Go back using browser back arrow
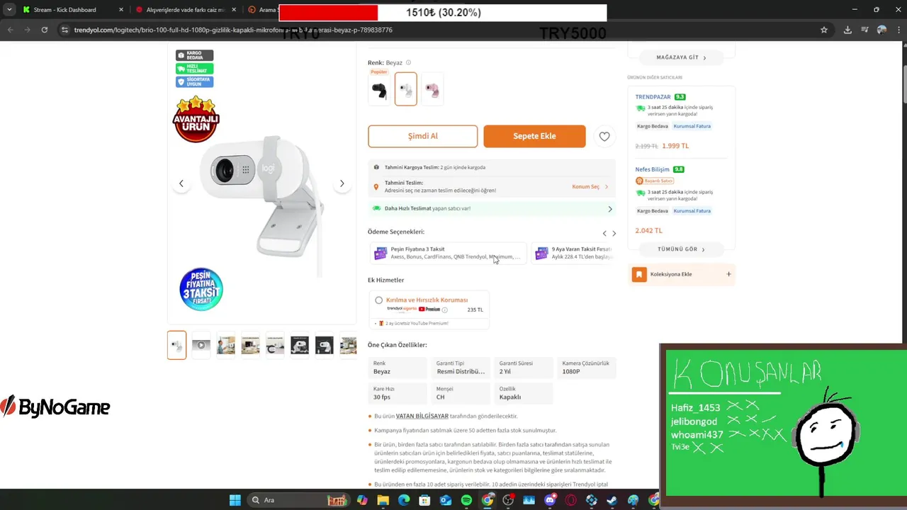The image size is (907, 510). point(11,30)
